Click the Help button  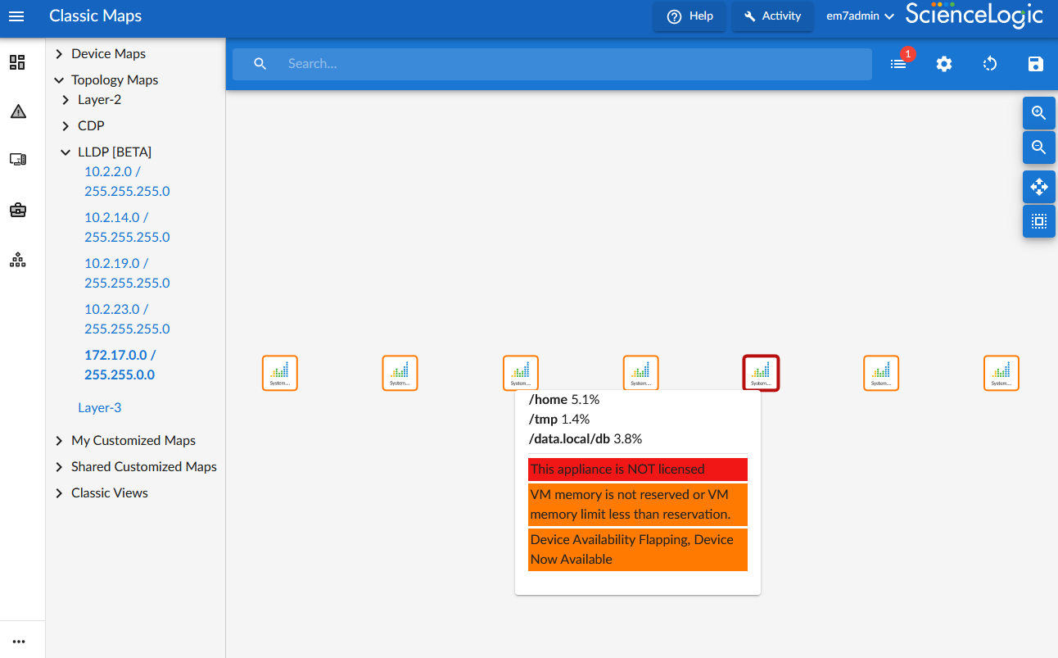pyautogui.click(x=690, y=16)
